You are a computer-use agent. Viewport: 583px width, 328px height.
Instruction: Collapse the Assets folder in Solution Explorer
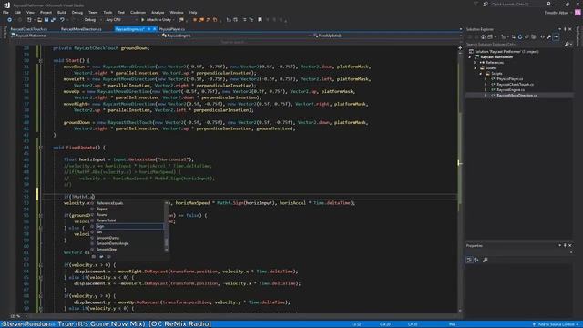click(476, 68)
